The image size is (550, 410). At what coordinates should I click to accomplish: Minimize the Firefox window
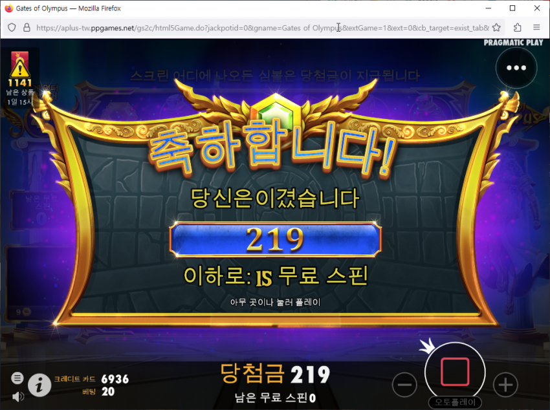coord(489,8)
